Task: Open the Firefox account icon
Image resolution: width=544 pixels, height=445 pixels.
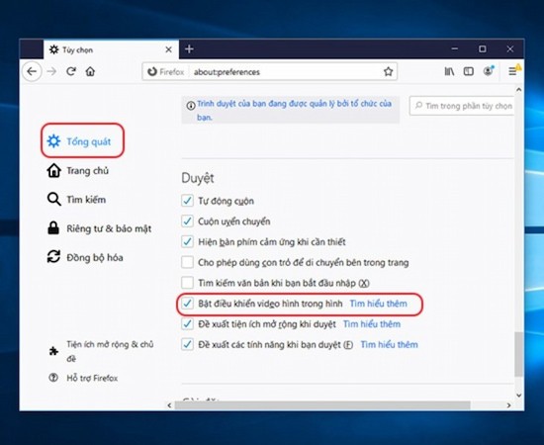Action: pyautogui.click(x=489, y=71)
